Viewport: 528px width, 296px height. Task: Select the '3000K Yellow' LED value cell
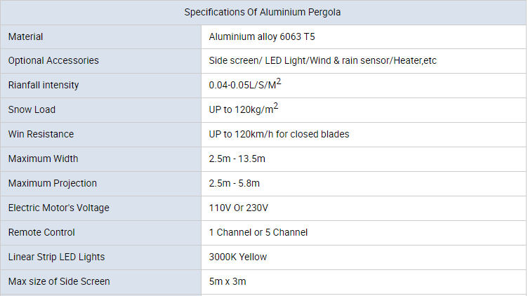click(x=238, y=257)
